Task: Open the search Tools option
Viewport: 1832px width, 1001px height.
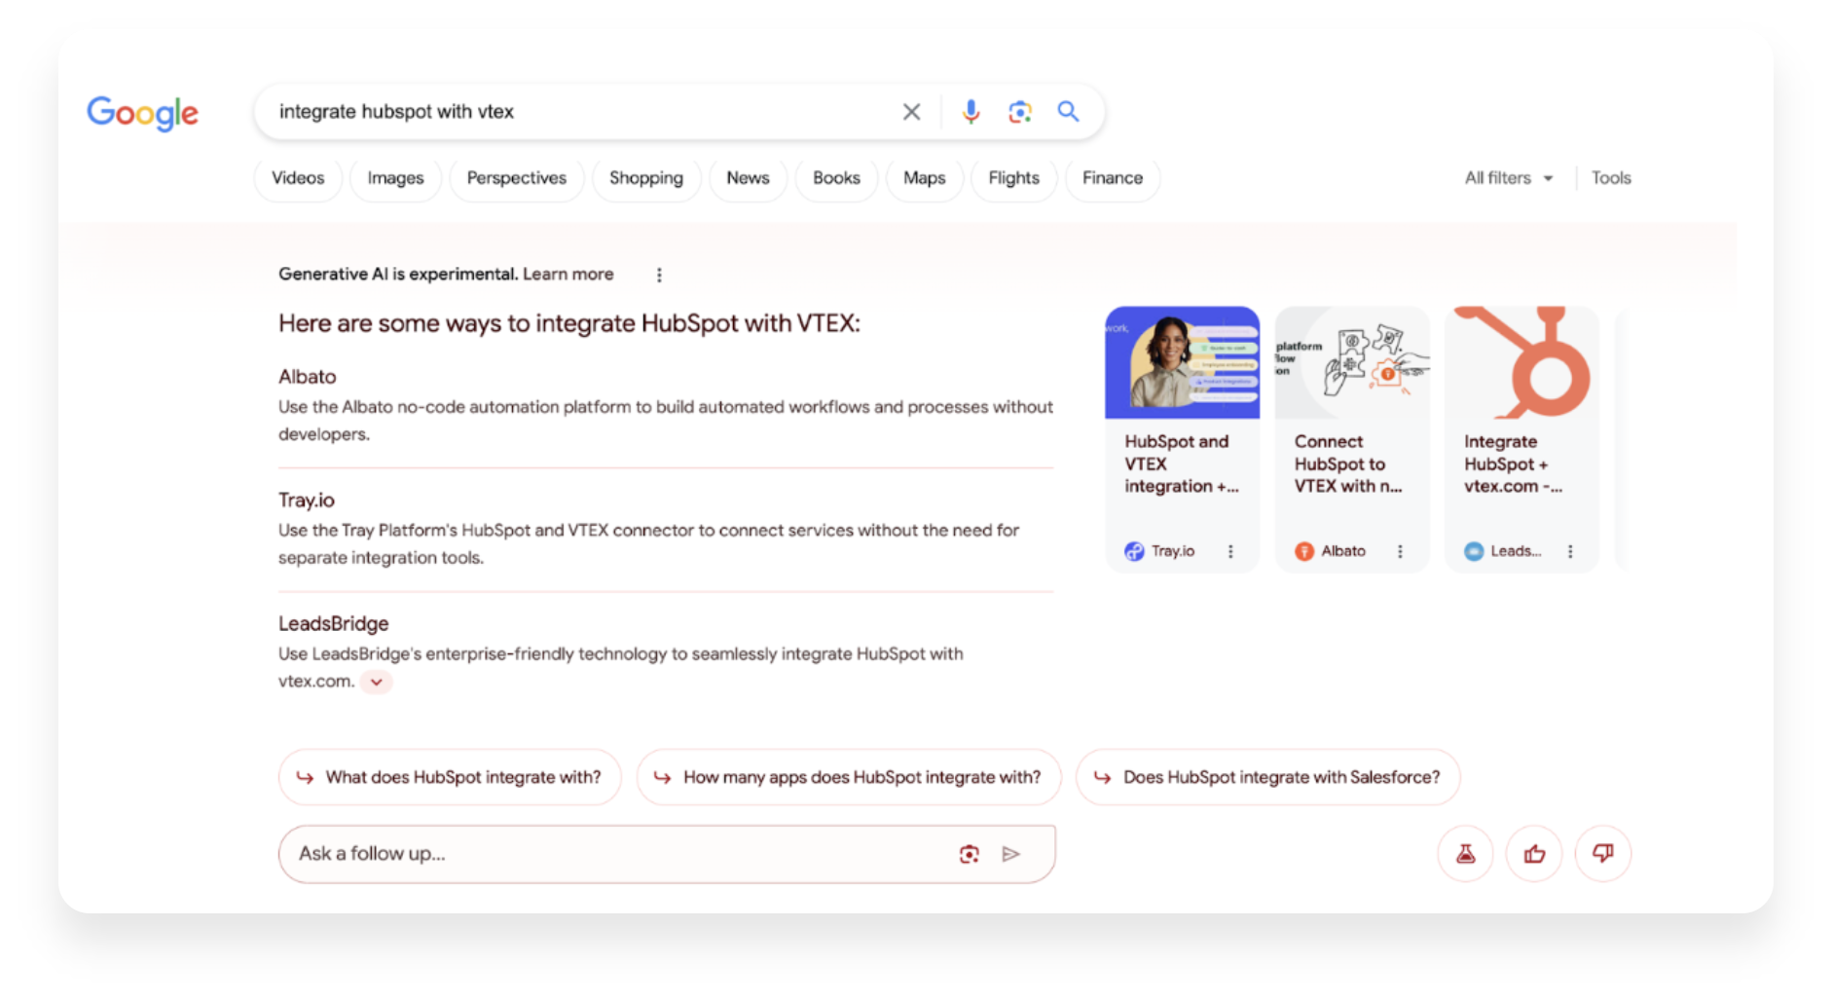Action: [1611, 178]
